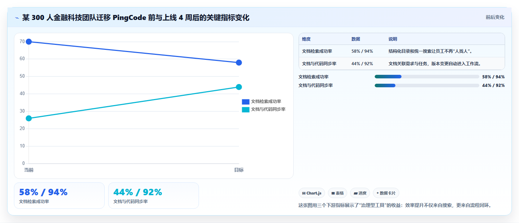Click the lightning icon beside the title
519x223 pixels.
tap(17, 17)
